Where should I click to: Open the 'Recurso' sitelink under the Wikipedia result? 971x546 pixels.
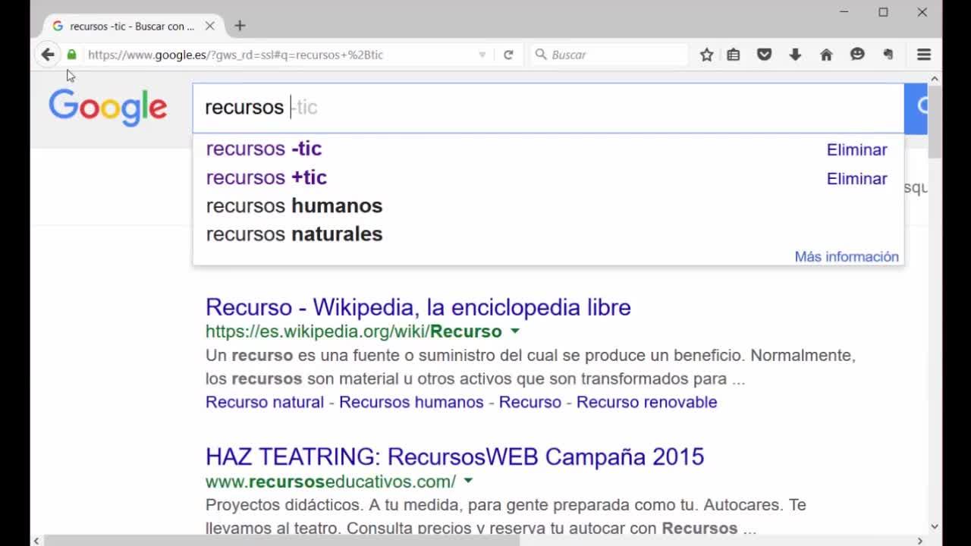[530, 402]
